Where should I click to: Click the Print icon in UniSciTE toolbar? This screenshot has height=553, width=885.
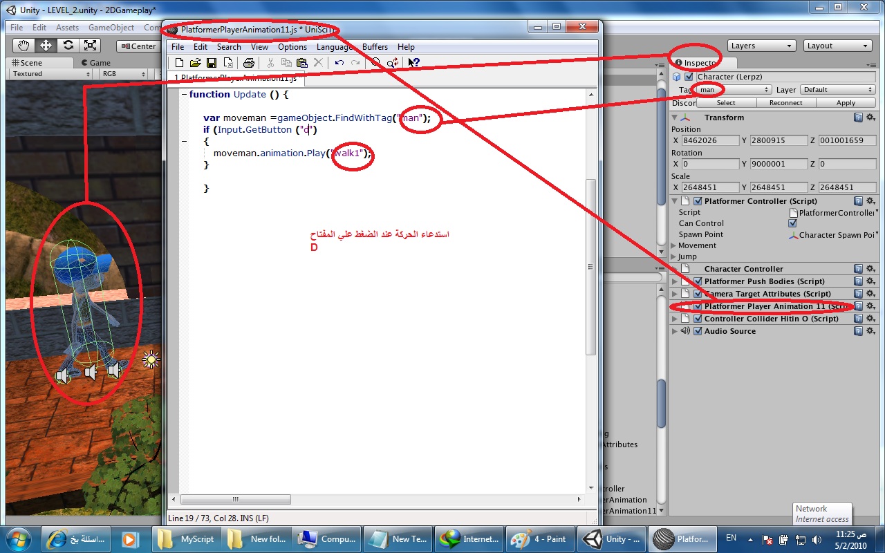249,63
